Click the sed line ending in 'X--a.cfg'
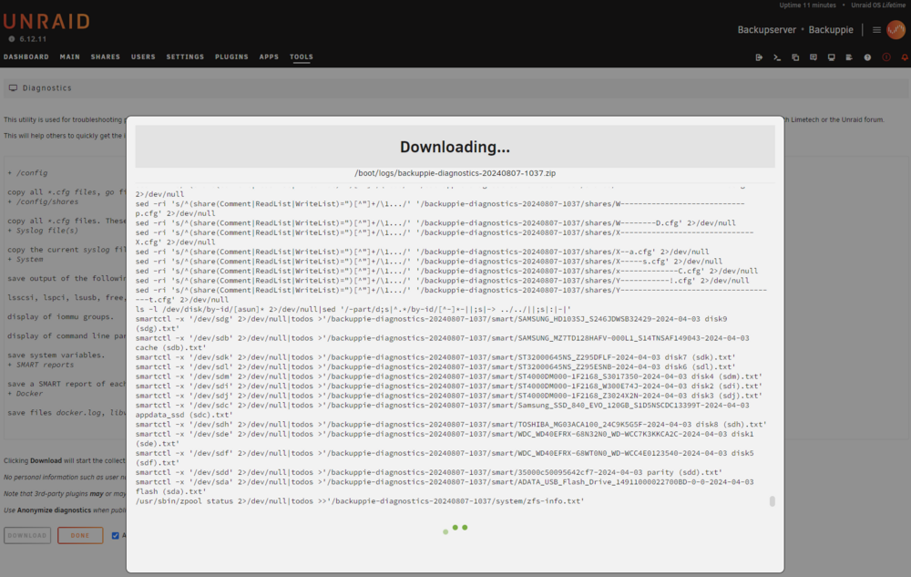This screenshot has height=577, width=911. point(423,252)
